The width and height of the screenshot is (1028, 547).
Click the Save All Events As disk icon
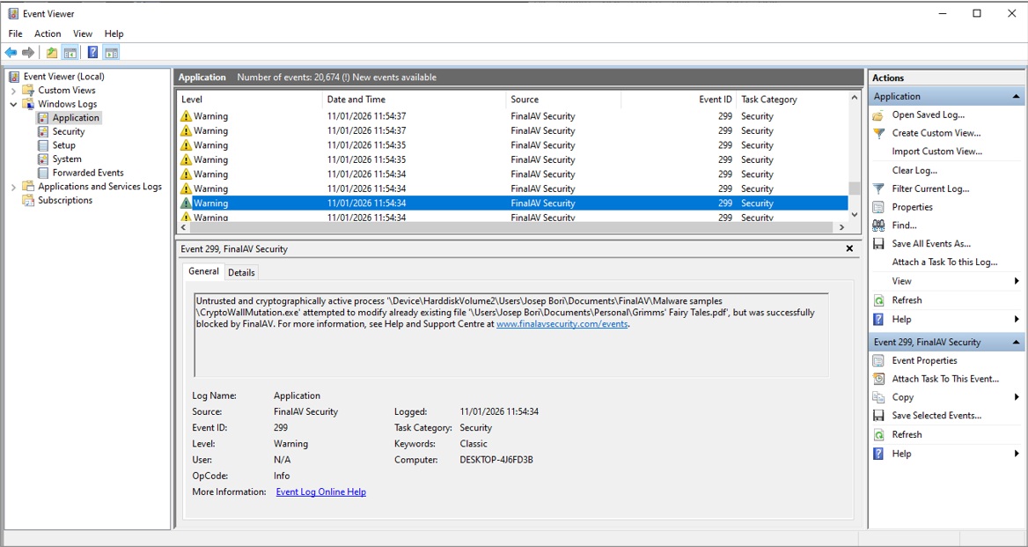(878, 244)
